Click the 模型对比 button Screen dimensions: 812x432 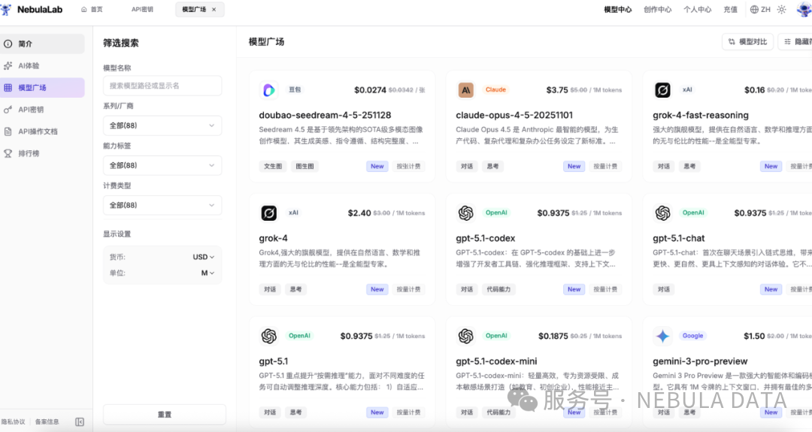pos(748,41)
